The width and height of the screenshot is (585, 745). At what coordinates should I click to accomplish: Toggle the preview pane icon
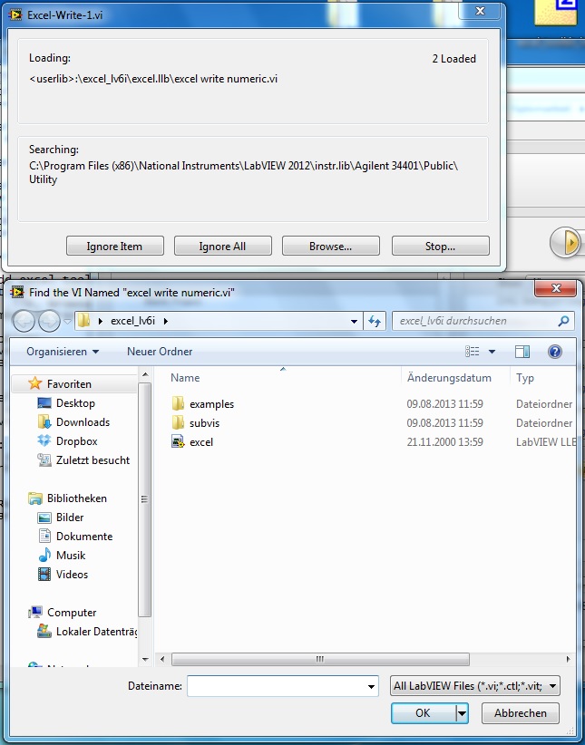(x=522, y=352)
